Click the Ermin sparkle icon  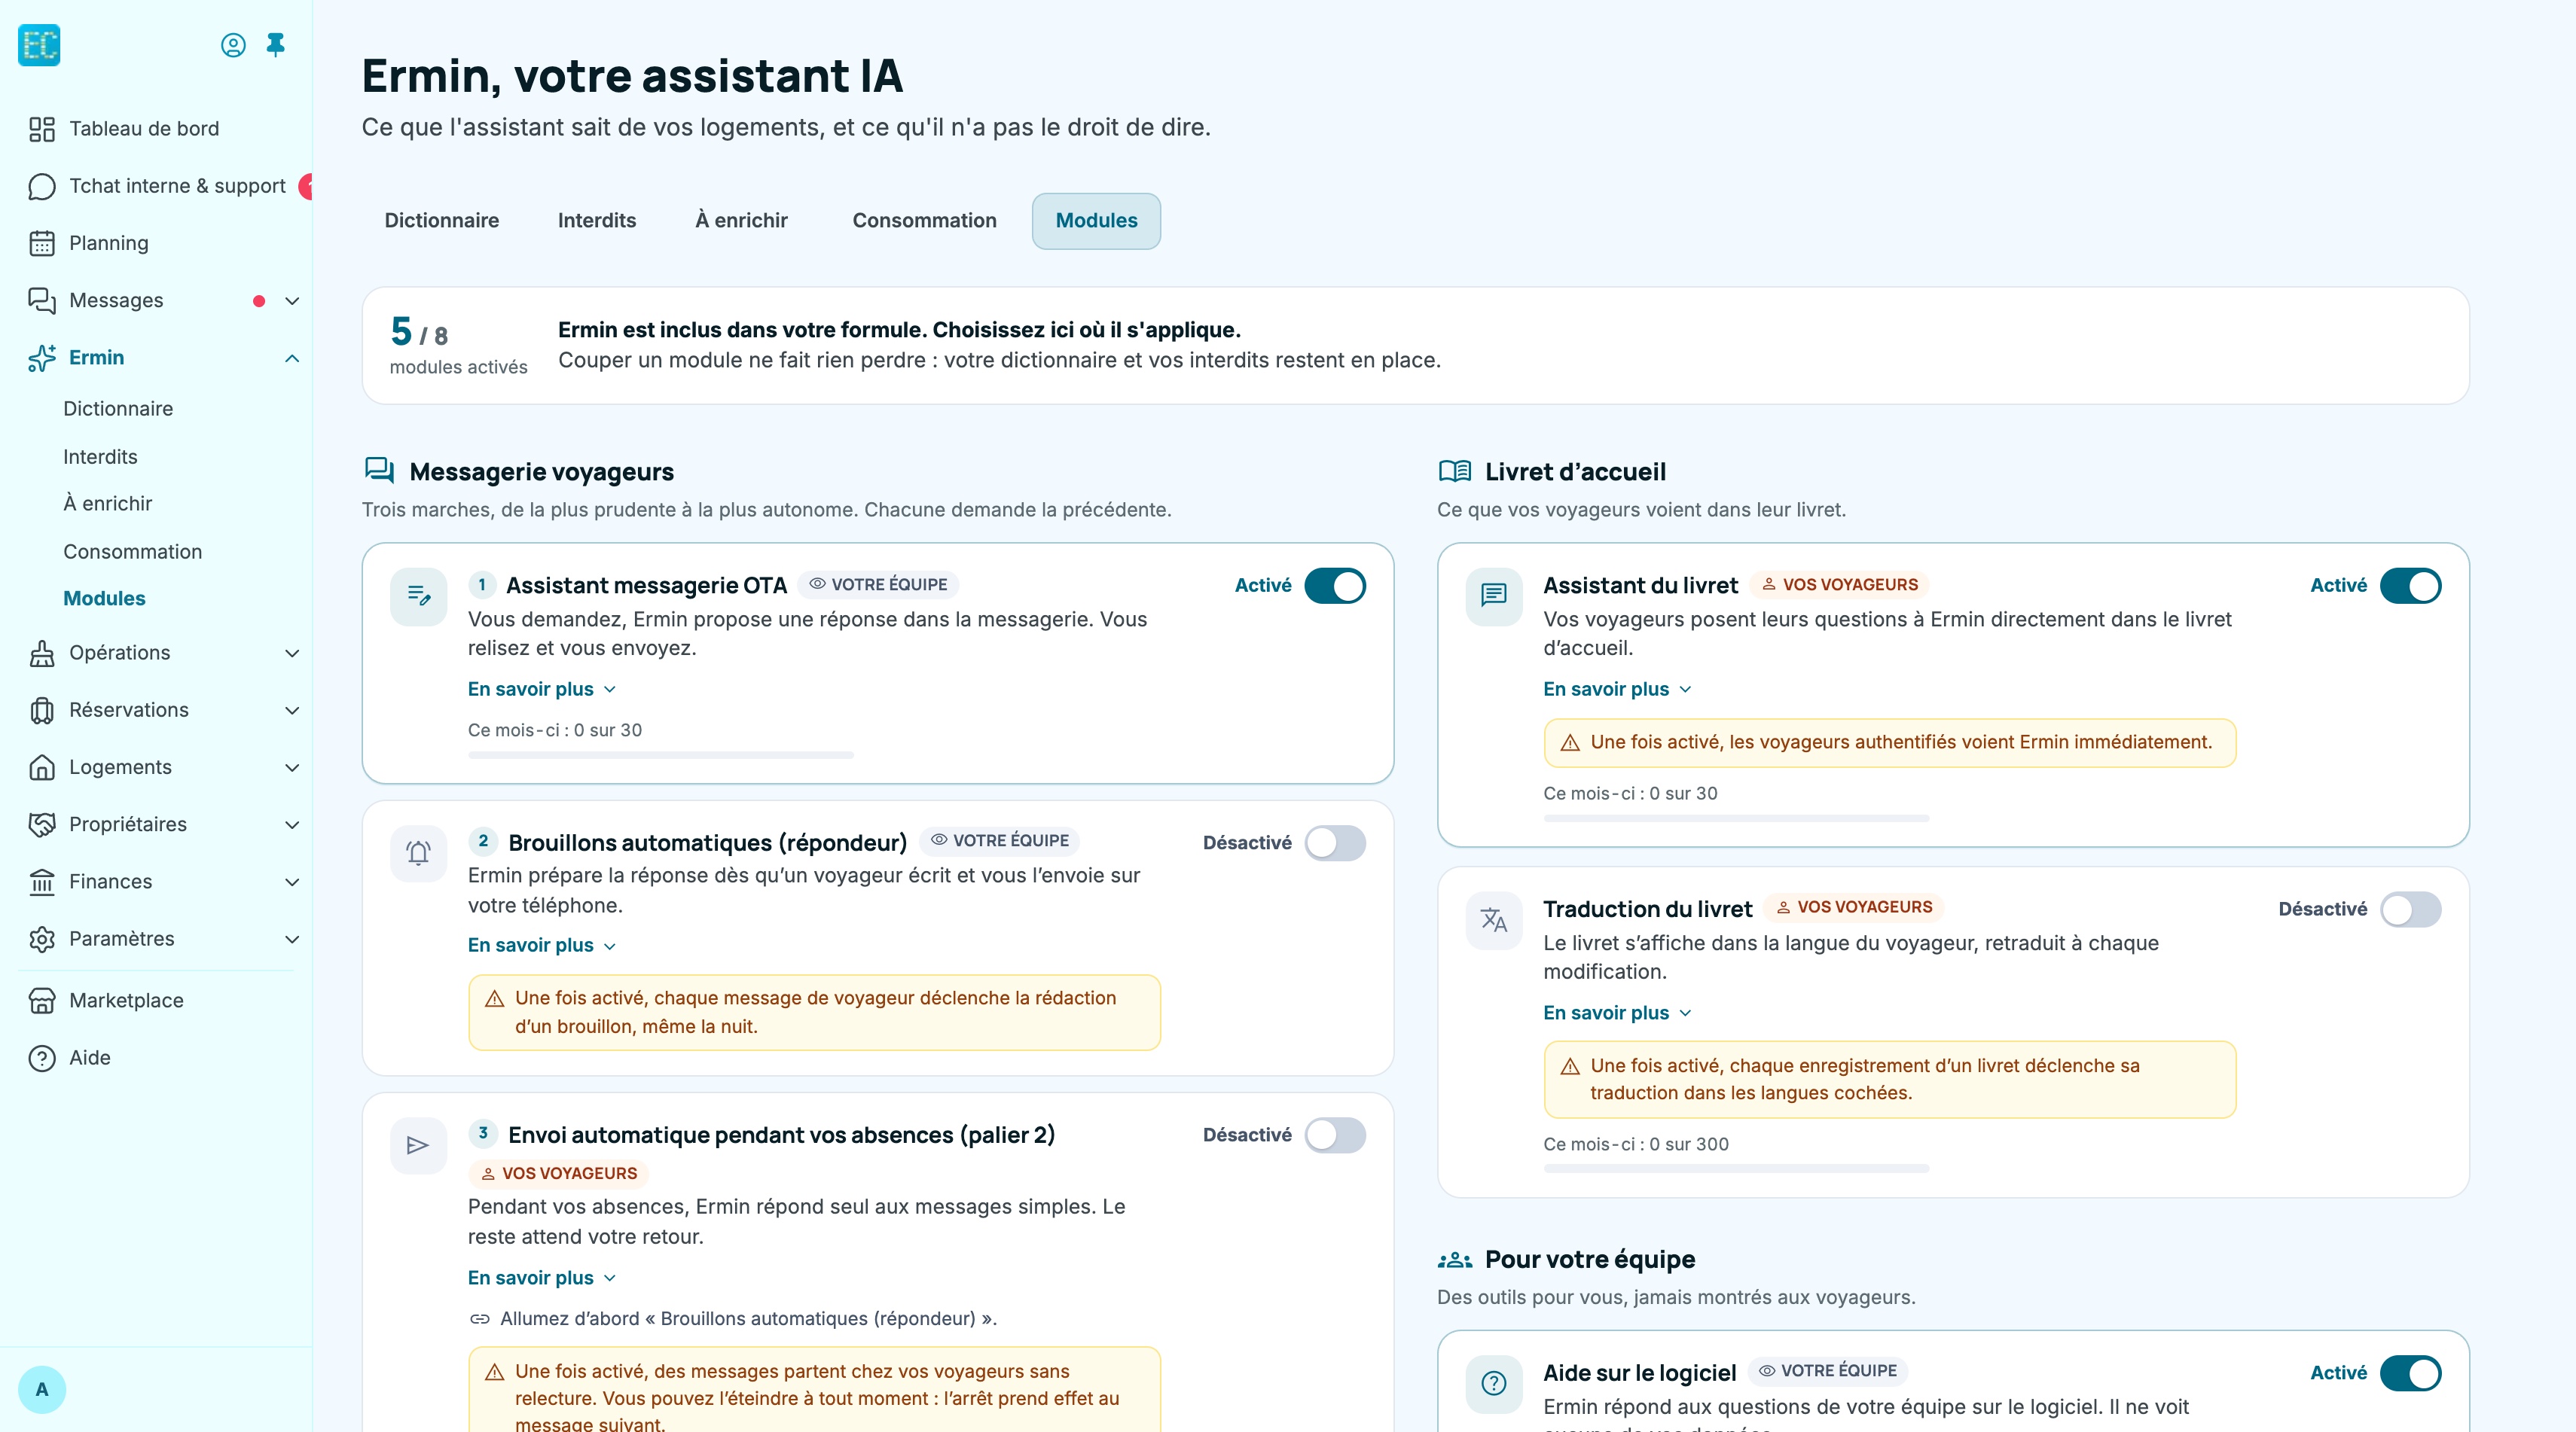[x=42, y=358]
